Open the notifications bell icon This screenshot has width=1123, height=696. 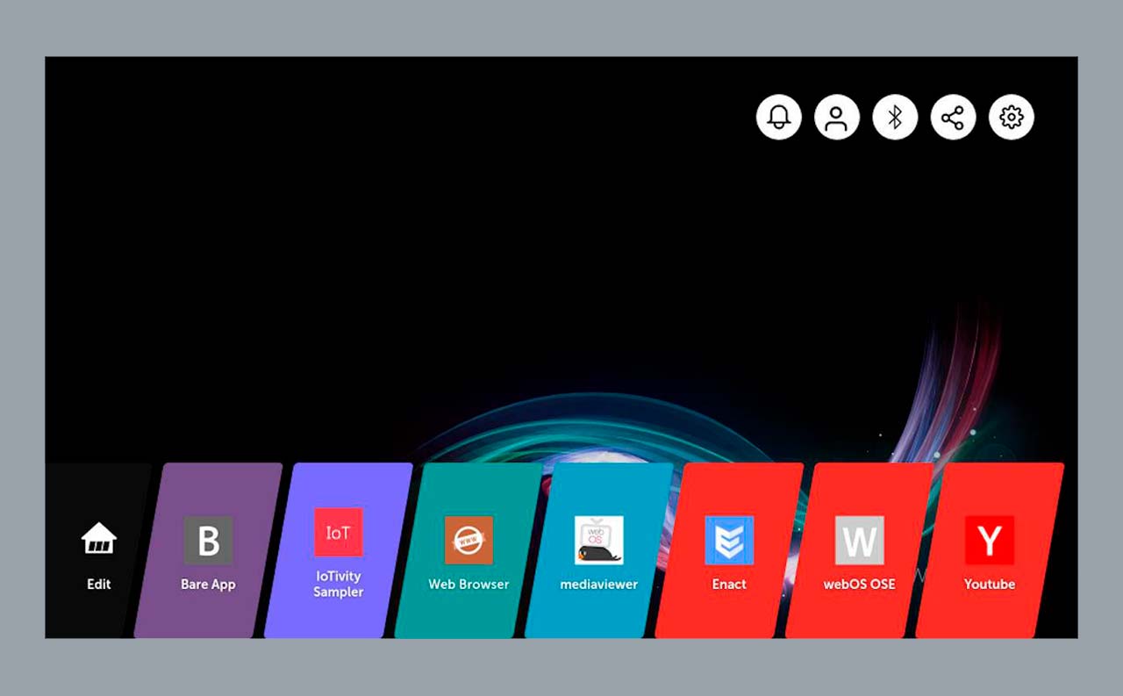778,117
